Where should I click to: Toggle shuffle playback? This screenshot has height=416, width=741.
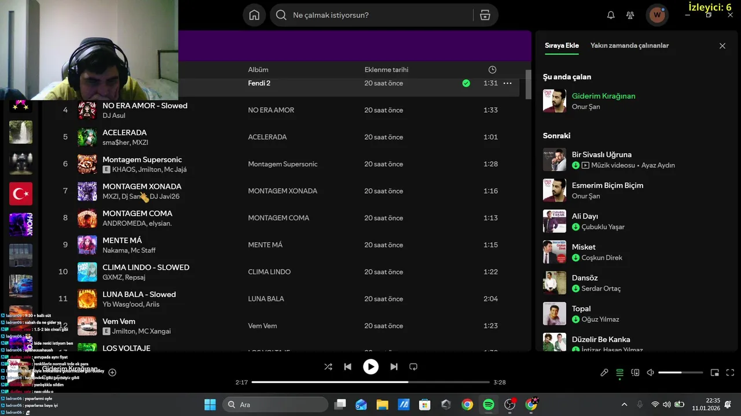coord(328,367)
